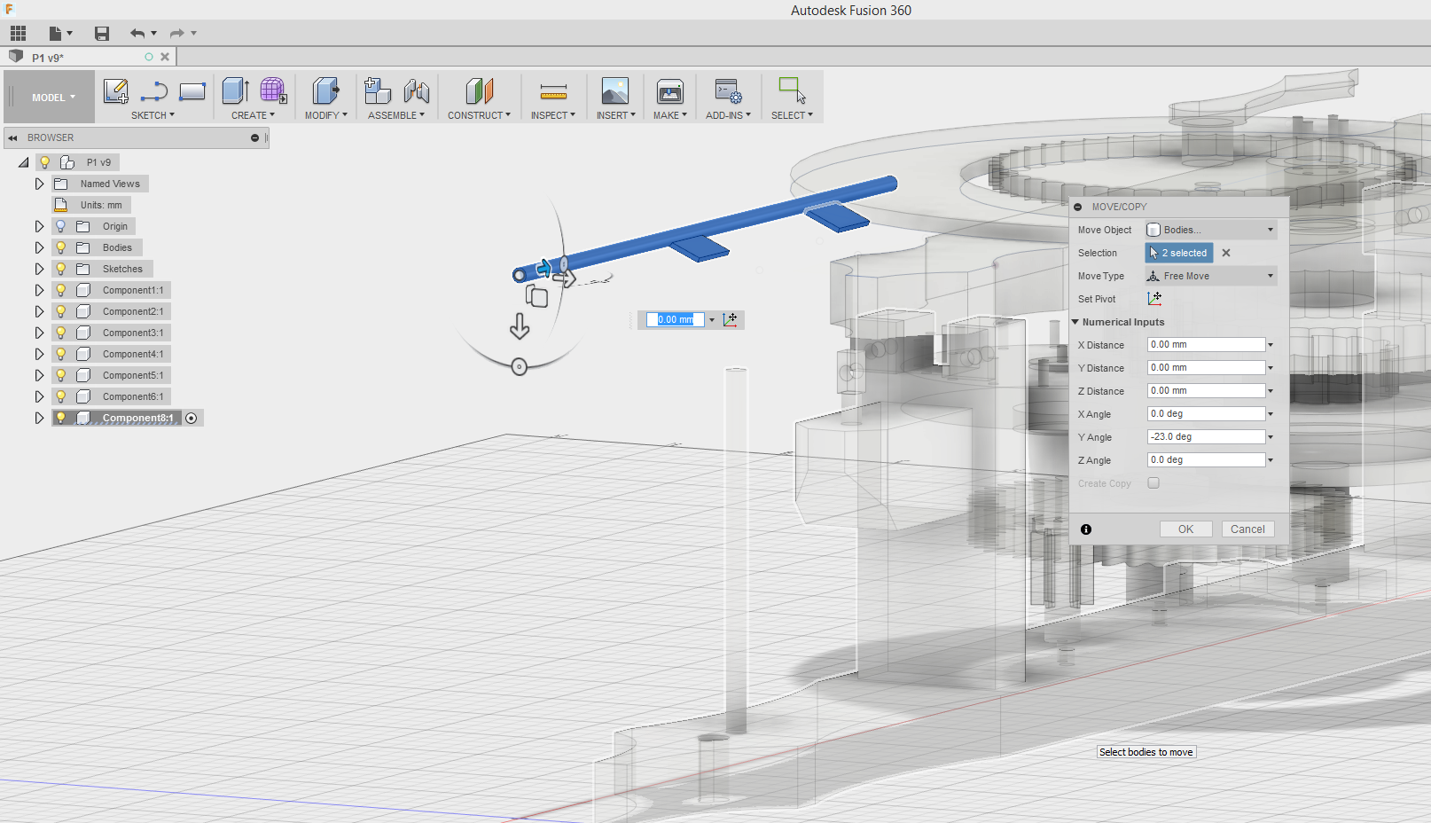
Task: Select the Select tool icon
Action: (x=792, y=90)
